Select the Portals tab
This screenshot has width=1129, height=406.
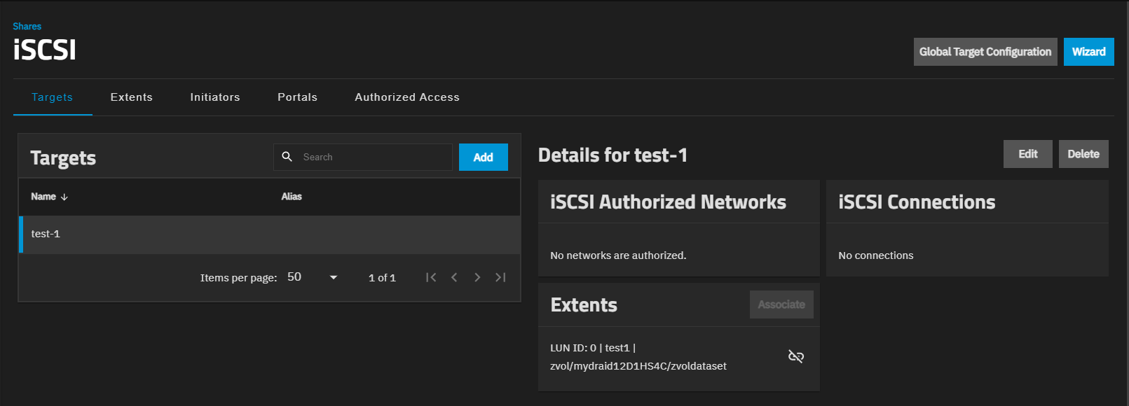(x=297, y=97)
